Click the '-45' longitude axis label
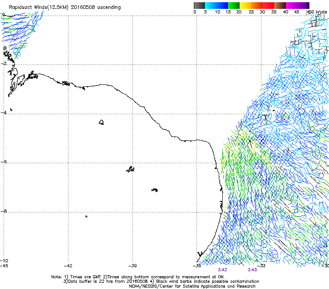 pos(4,266)
